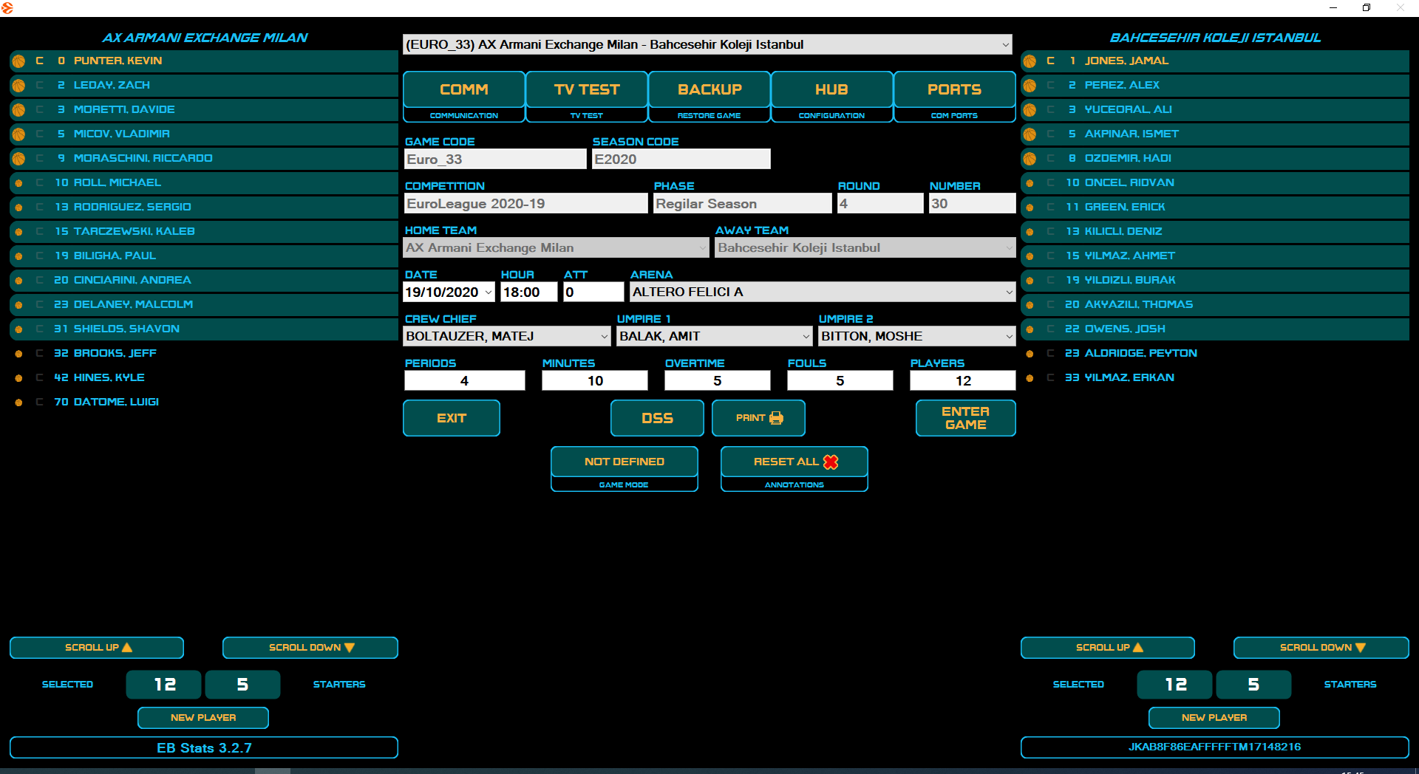The height and width of the screenshot is (774, 1419).
Task: Click the Periods value field
Action: (x=465, y=381)
